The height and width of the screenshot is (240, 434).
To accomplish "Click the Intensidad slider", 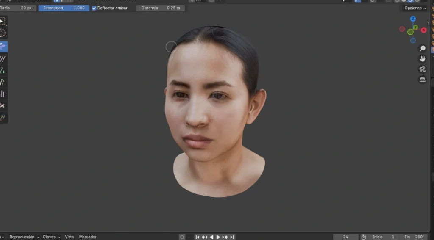I will click(64, 8).
